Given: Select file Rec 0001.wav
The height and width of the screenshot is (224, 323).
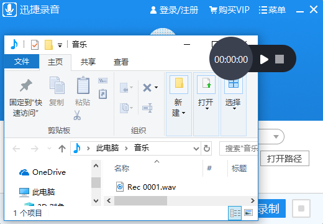Looking at the screenshot, I should pyautogui.click(x=146, y=187).
